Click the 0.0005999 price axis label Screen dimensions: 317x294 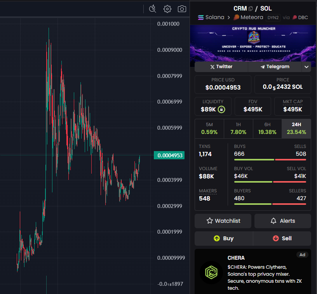point(170,128)
